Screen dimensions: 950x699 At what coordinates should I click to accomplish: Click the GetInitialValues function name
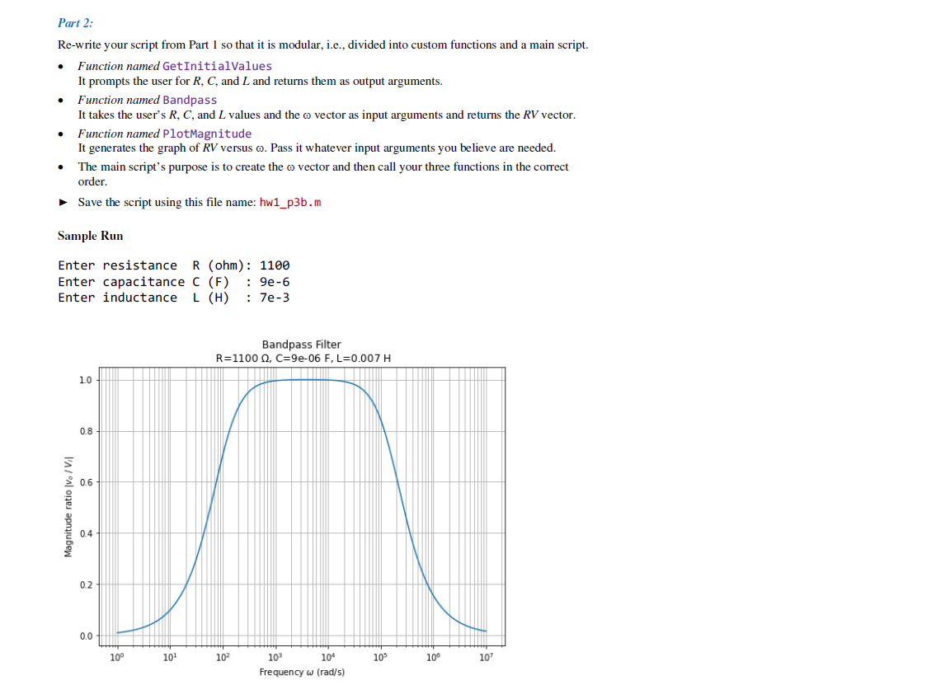click(x=218, y=66)
